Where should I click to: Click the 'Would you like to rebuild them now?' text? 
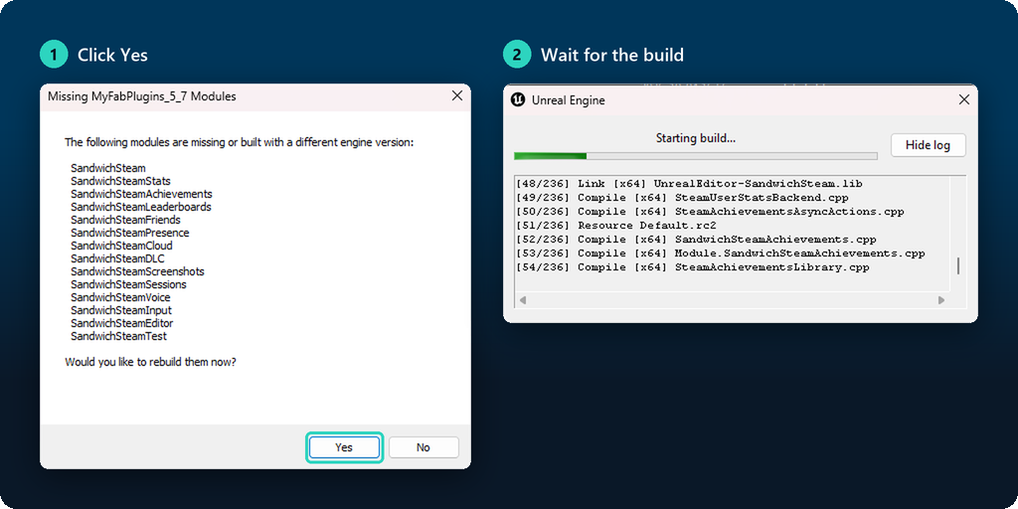pos(151,362)
